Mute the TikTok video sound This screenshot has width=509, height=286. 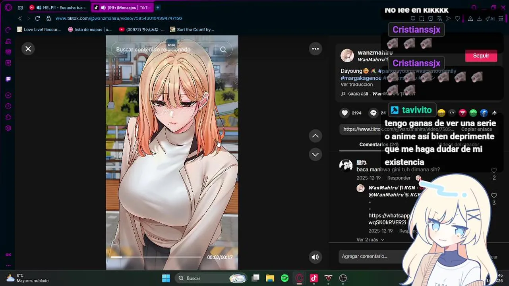point(315,257)
